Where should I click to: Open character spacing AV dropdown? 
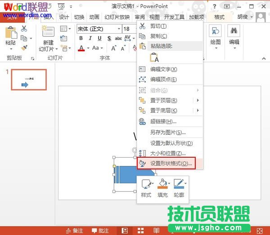tap(134, 38)
